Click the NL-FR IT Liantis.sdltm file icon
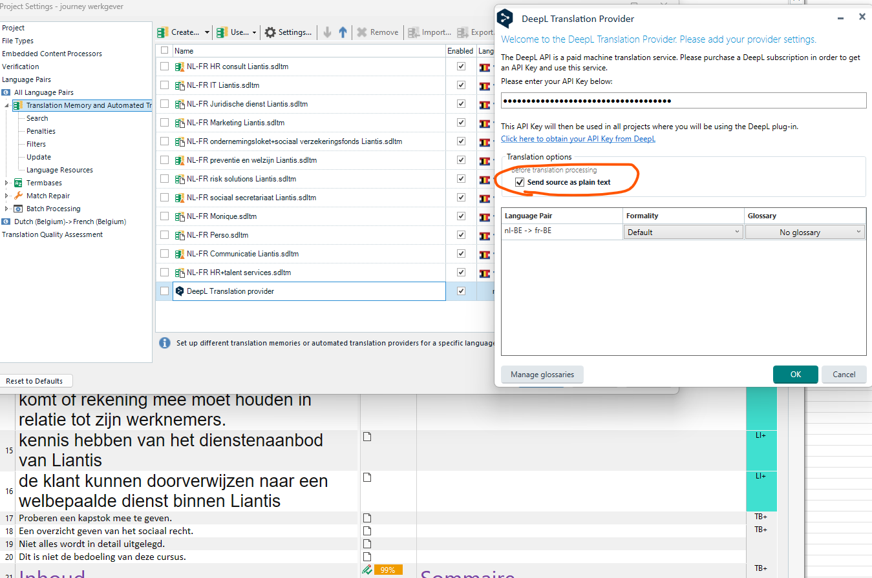The width and height of the screenshot is (872, 578). pyautogui.click(x=180, y=85)
